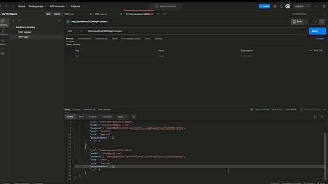Viewport: 328px width, 184px height.
Task: Open the Save options dropdown arrow
Action: point(306,21)
